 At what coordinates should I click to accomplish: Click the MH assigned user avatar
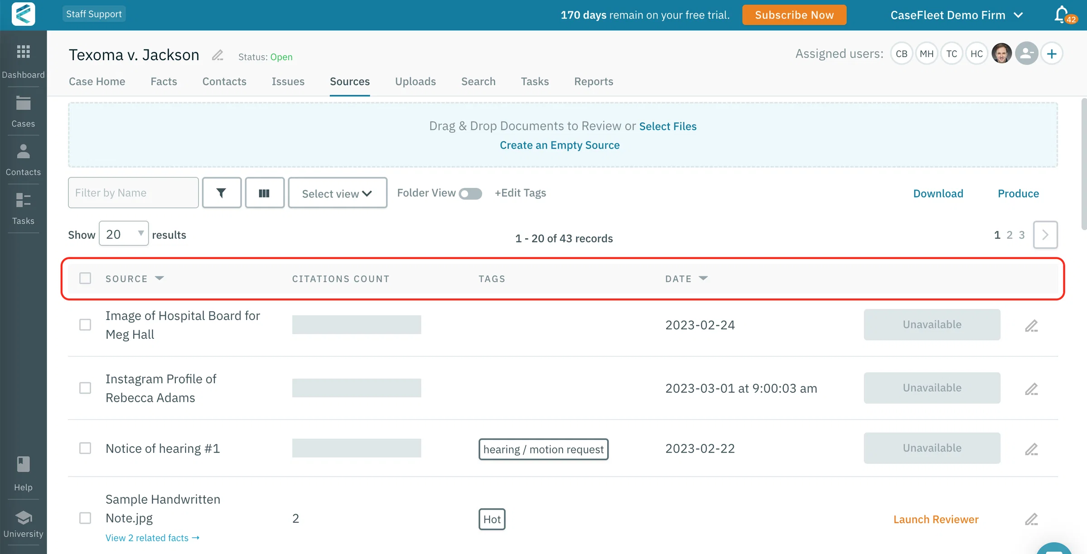(926, 54)
